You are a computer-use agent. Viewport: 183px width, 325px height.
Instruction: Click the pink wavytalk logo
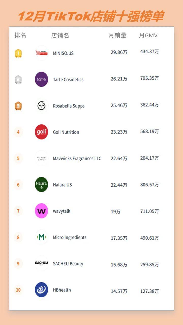(x=41, y=211)
